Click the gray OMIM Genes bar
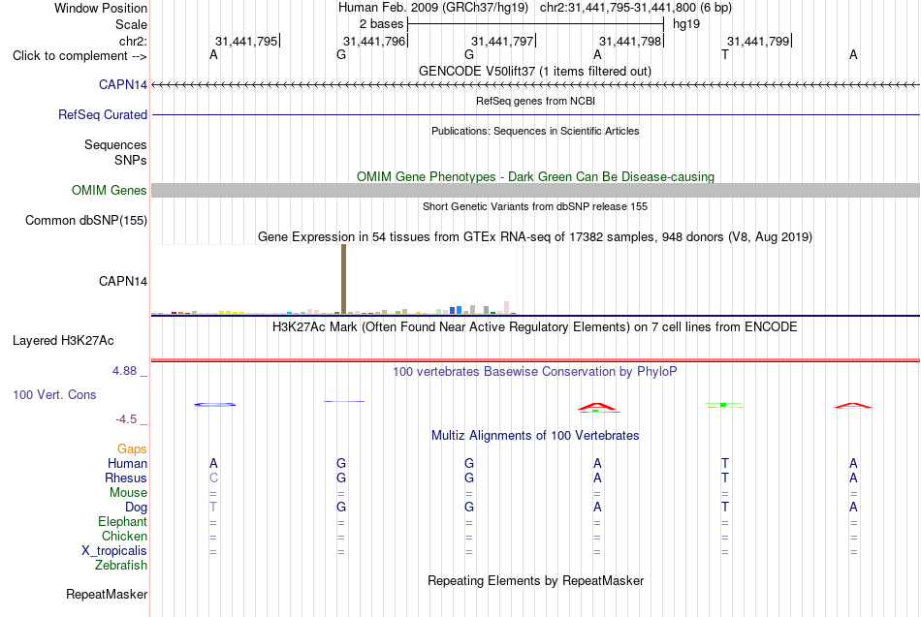Screen dimensions: 921x617 click(x=536, y=190)
